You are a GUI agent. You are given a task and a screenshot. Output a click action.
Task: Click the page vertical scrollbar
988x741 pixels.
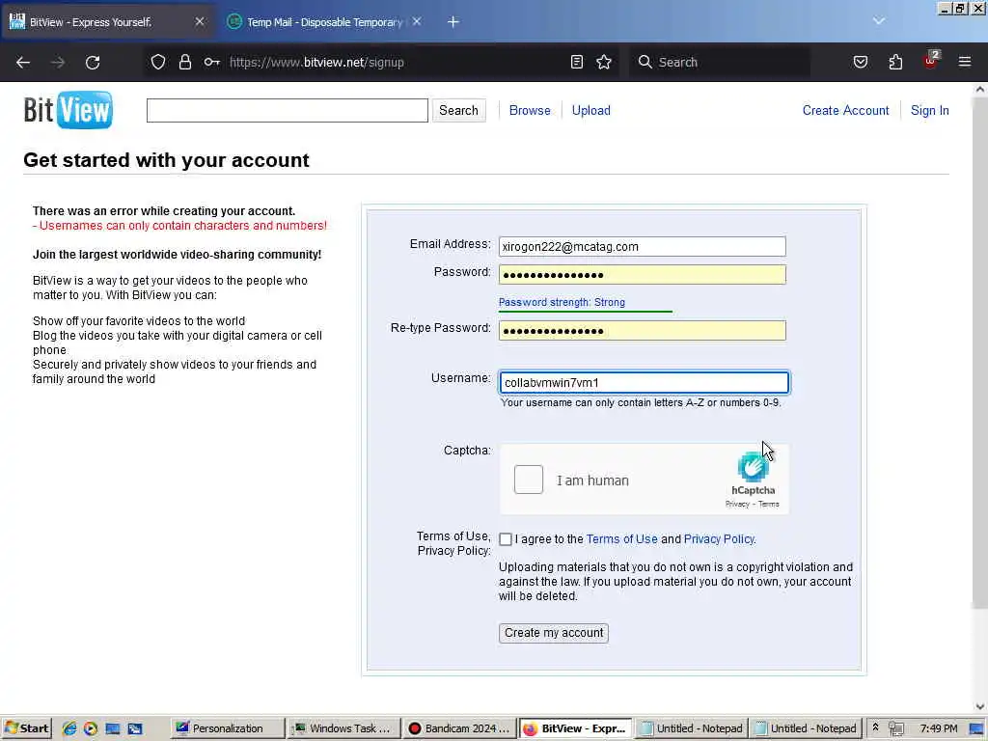[980, 353]
